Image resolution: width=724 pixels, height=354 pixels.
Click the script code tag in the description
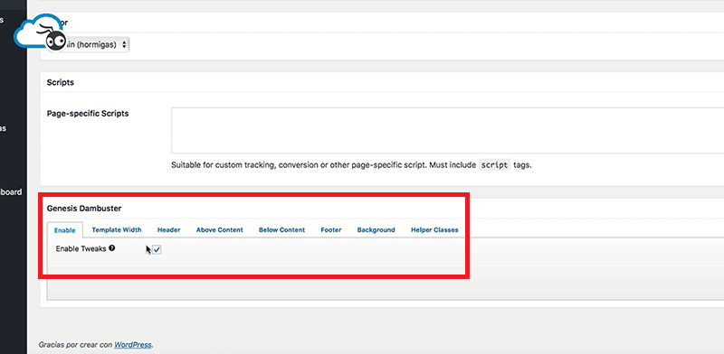(494, 164)
